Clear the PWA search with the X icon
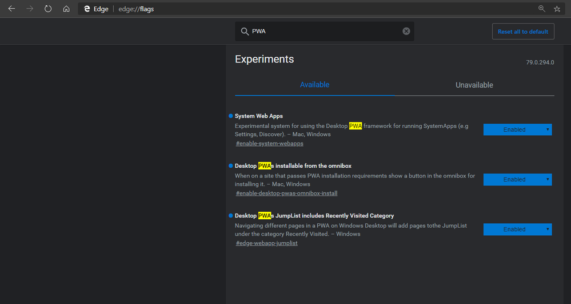Screen dimensions: 571x304 click(406, 31)
